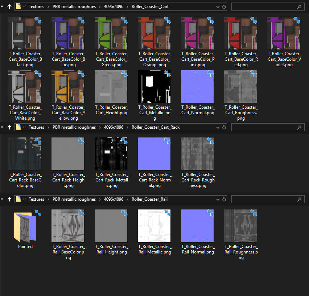This screenshot has width=309, height=296.
Task: Open recent locations dropdown in Roller_Coaster_Cart_Rack window
Action: point(2,127)
